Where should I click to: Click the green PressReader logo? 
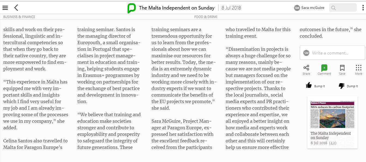click(x=131, y=8)
